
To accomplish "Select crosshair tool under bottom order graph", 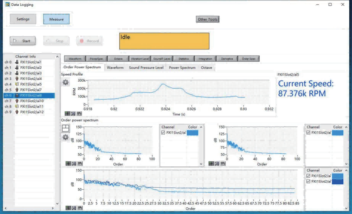I will [68, 208].
